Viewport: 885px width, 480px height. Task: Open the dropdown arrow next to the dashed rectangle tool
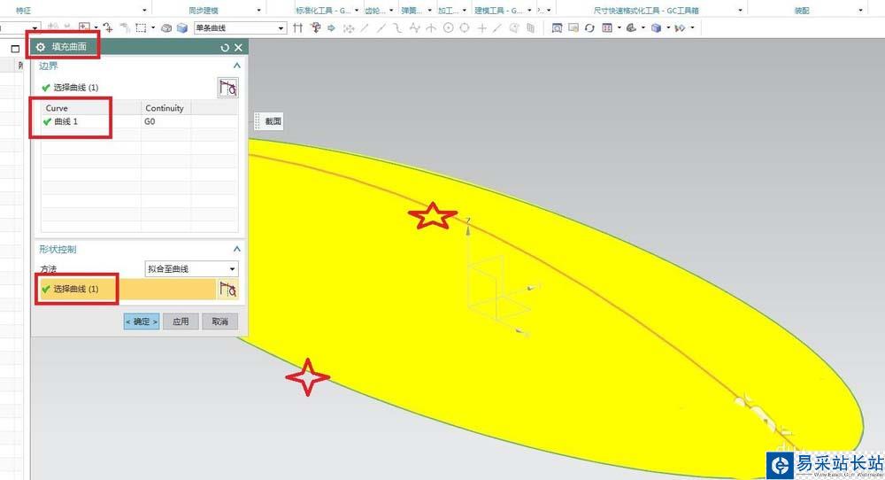153,27
